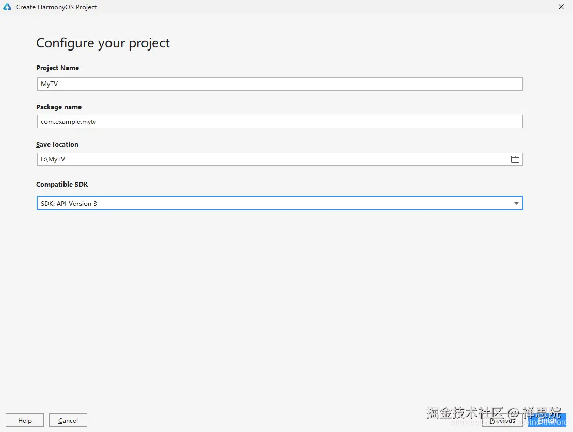
Task: Click the Project Name field containing MyTV
Action: (280, 84)
